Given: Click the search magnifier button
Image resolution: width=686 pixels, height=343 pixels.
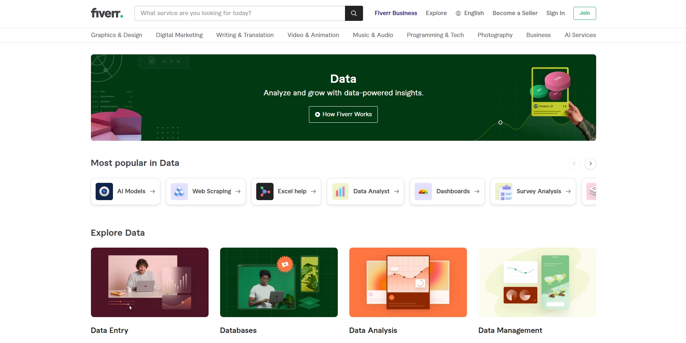Looking at the screenshot, I should pos(354,13).
